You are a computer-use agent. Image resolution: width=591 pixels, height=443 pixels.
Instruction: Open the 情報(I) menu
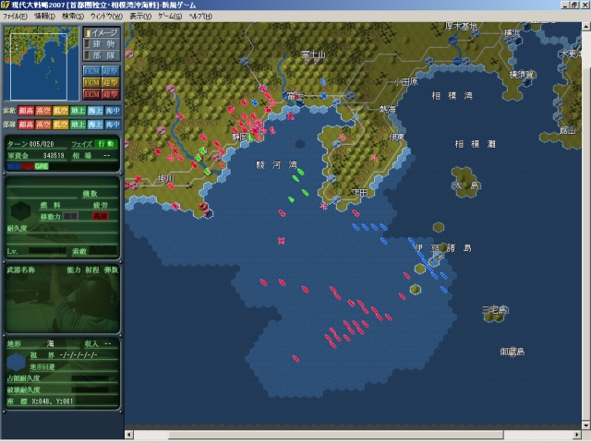pyautogui.click(x=44, y=17)
